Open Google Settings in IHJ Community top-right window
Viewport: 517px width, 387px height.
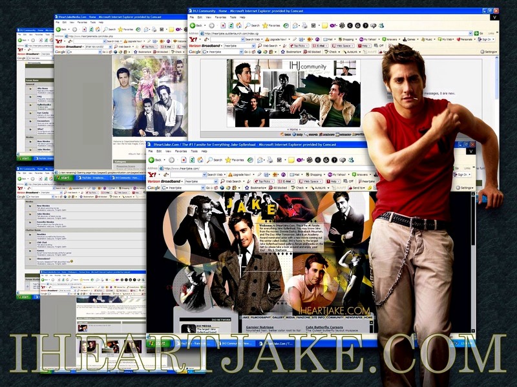pyautogui.click(x=489, y=52)
